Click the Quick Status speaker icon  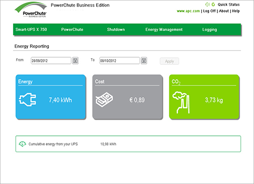click(207, 5)
